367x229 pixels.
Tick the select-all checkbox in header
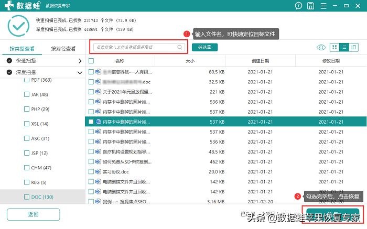(x=91, y=61)
